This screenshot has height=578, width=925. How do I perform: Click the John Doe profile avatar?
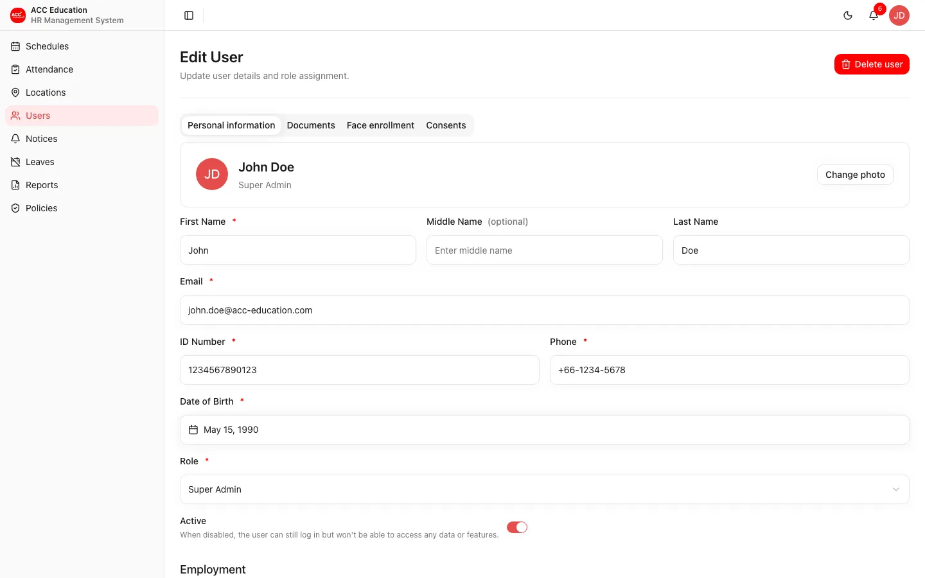(212, 174)
